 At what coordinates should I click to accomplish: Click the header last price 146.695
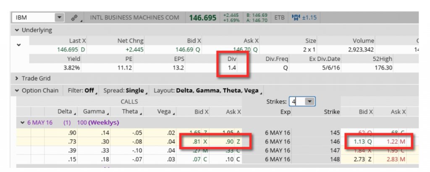click(203, 18)
